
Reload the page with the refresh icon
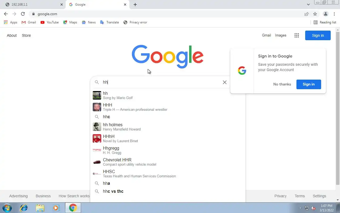coord(23,14)
